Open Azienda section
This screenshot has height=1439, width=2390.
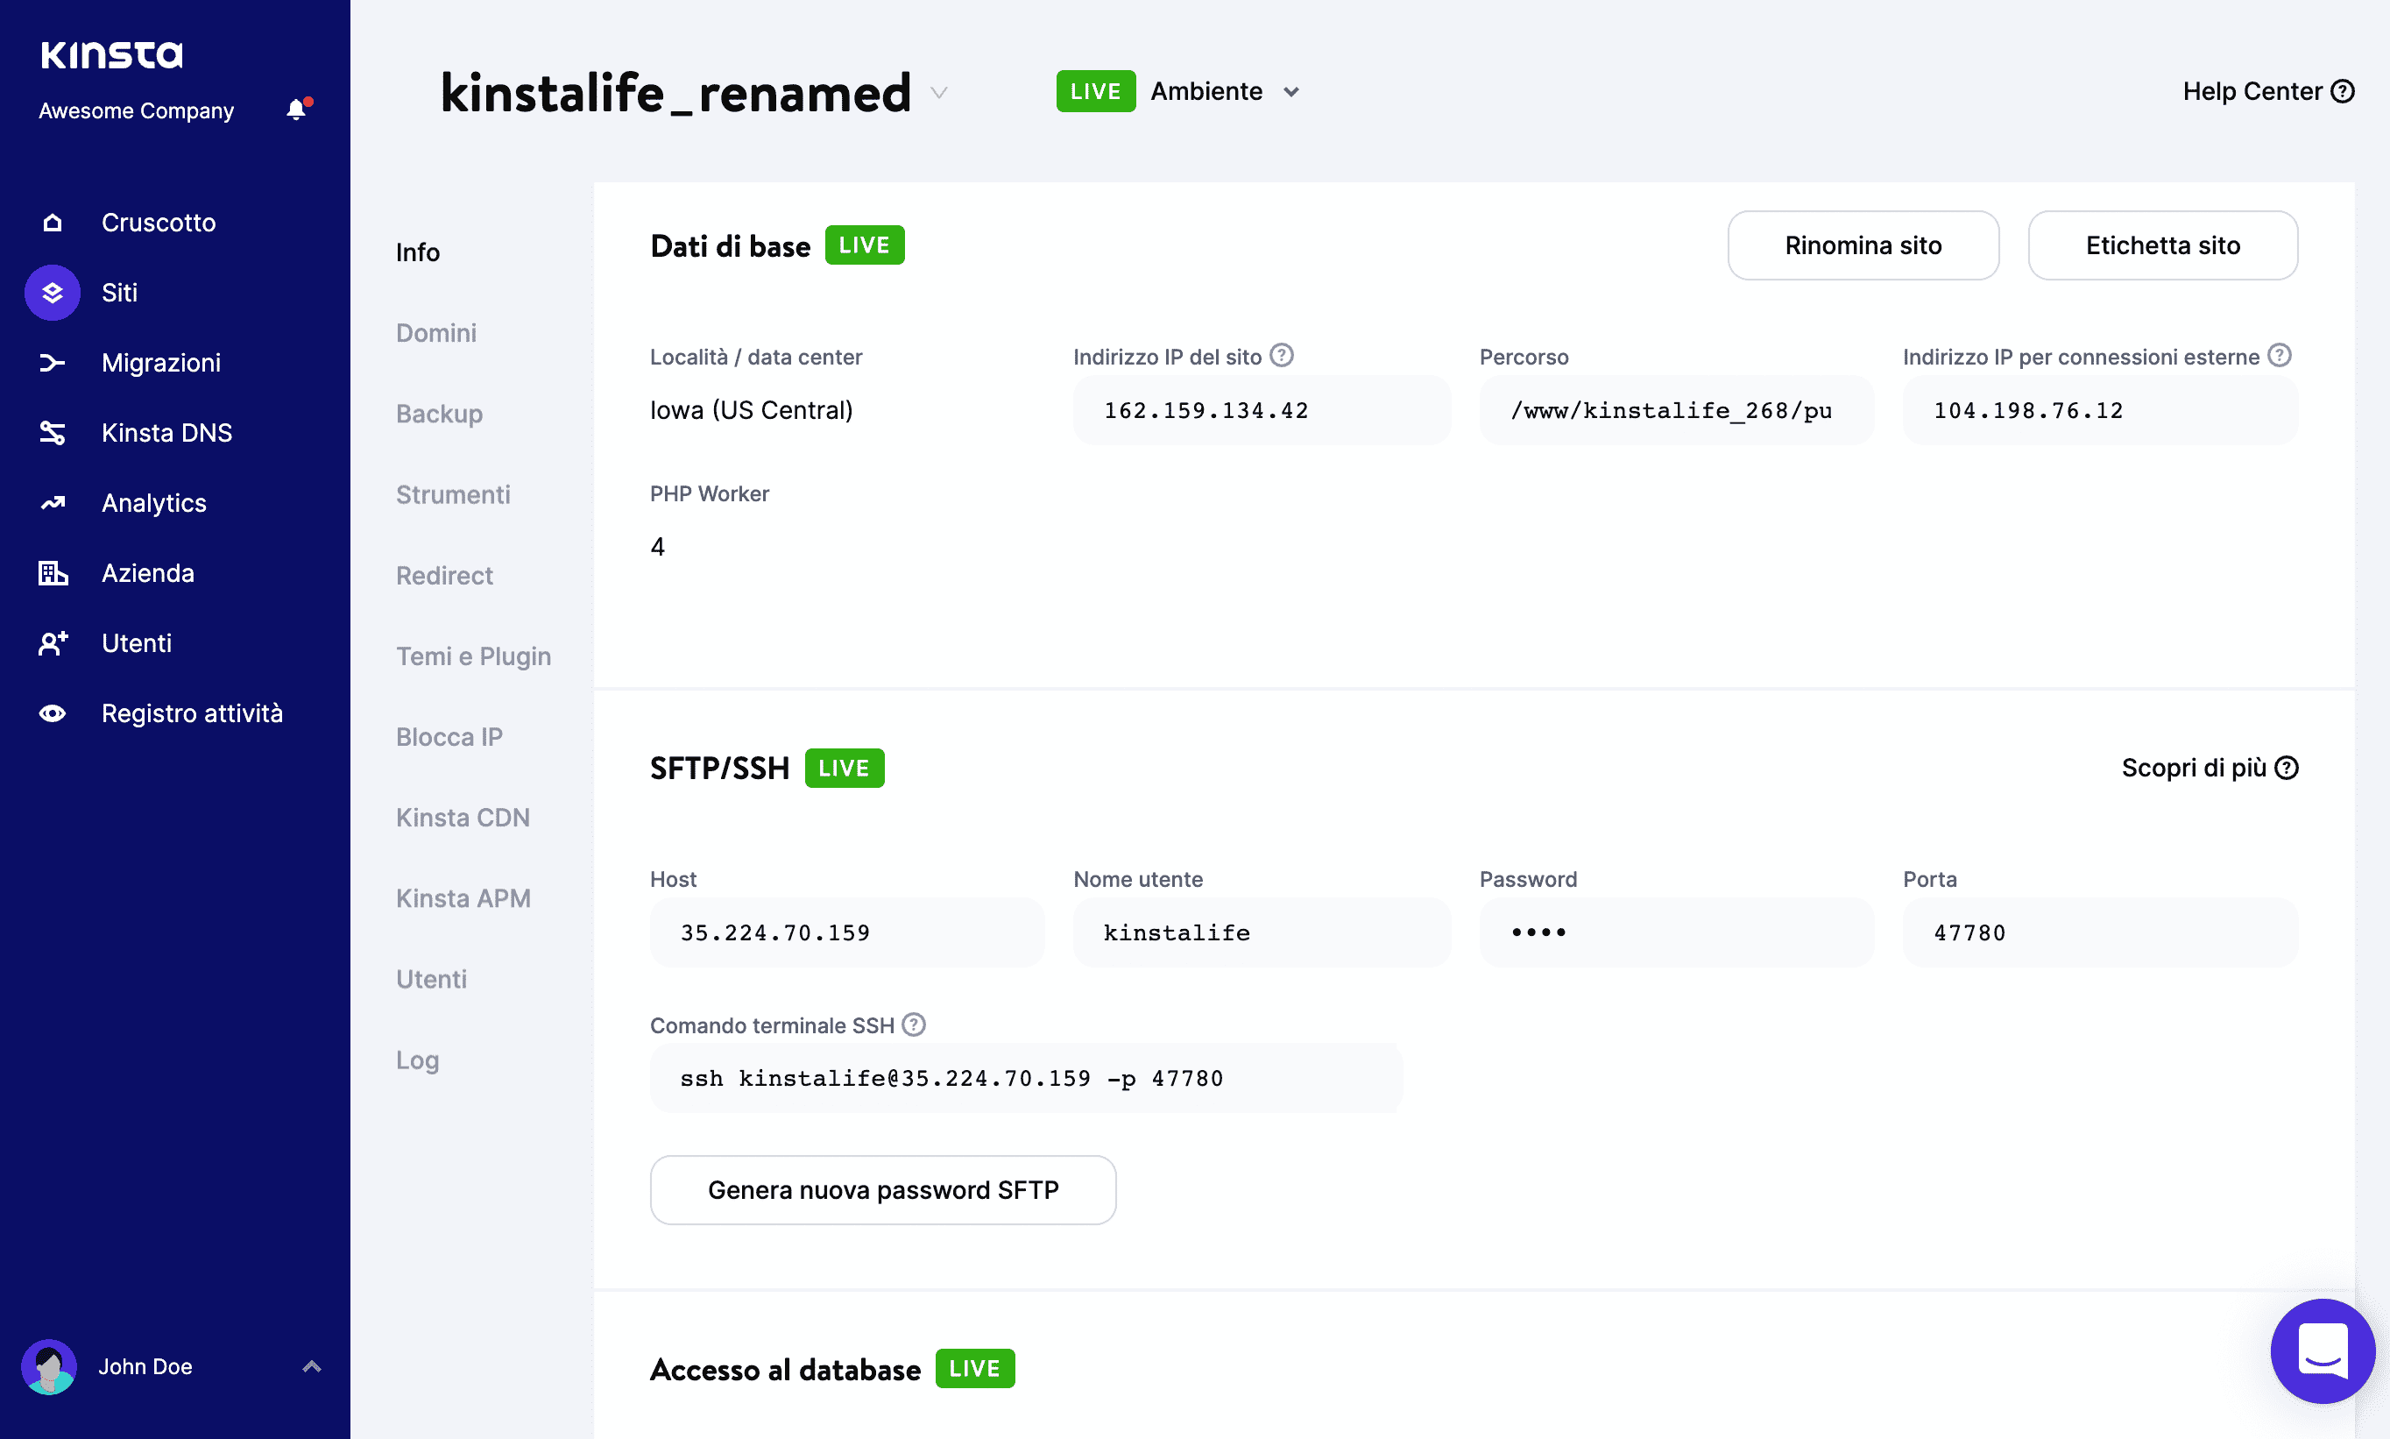pos(147,573)
